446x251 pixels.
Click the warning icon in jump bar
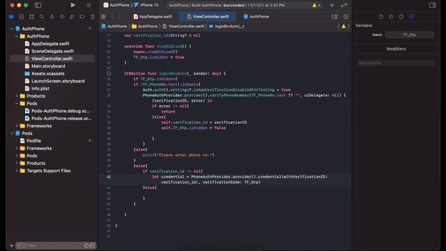coord(344,26)
